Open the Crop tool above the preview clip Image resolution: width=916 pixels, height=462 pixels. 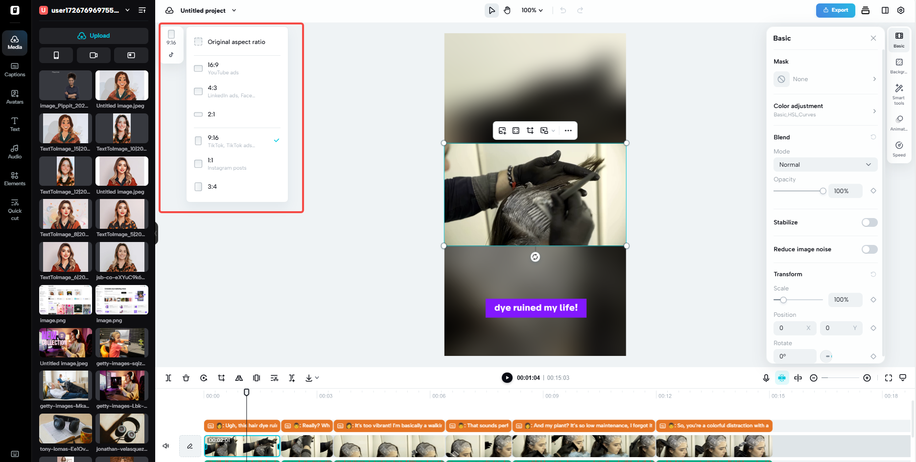[529, 131]
